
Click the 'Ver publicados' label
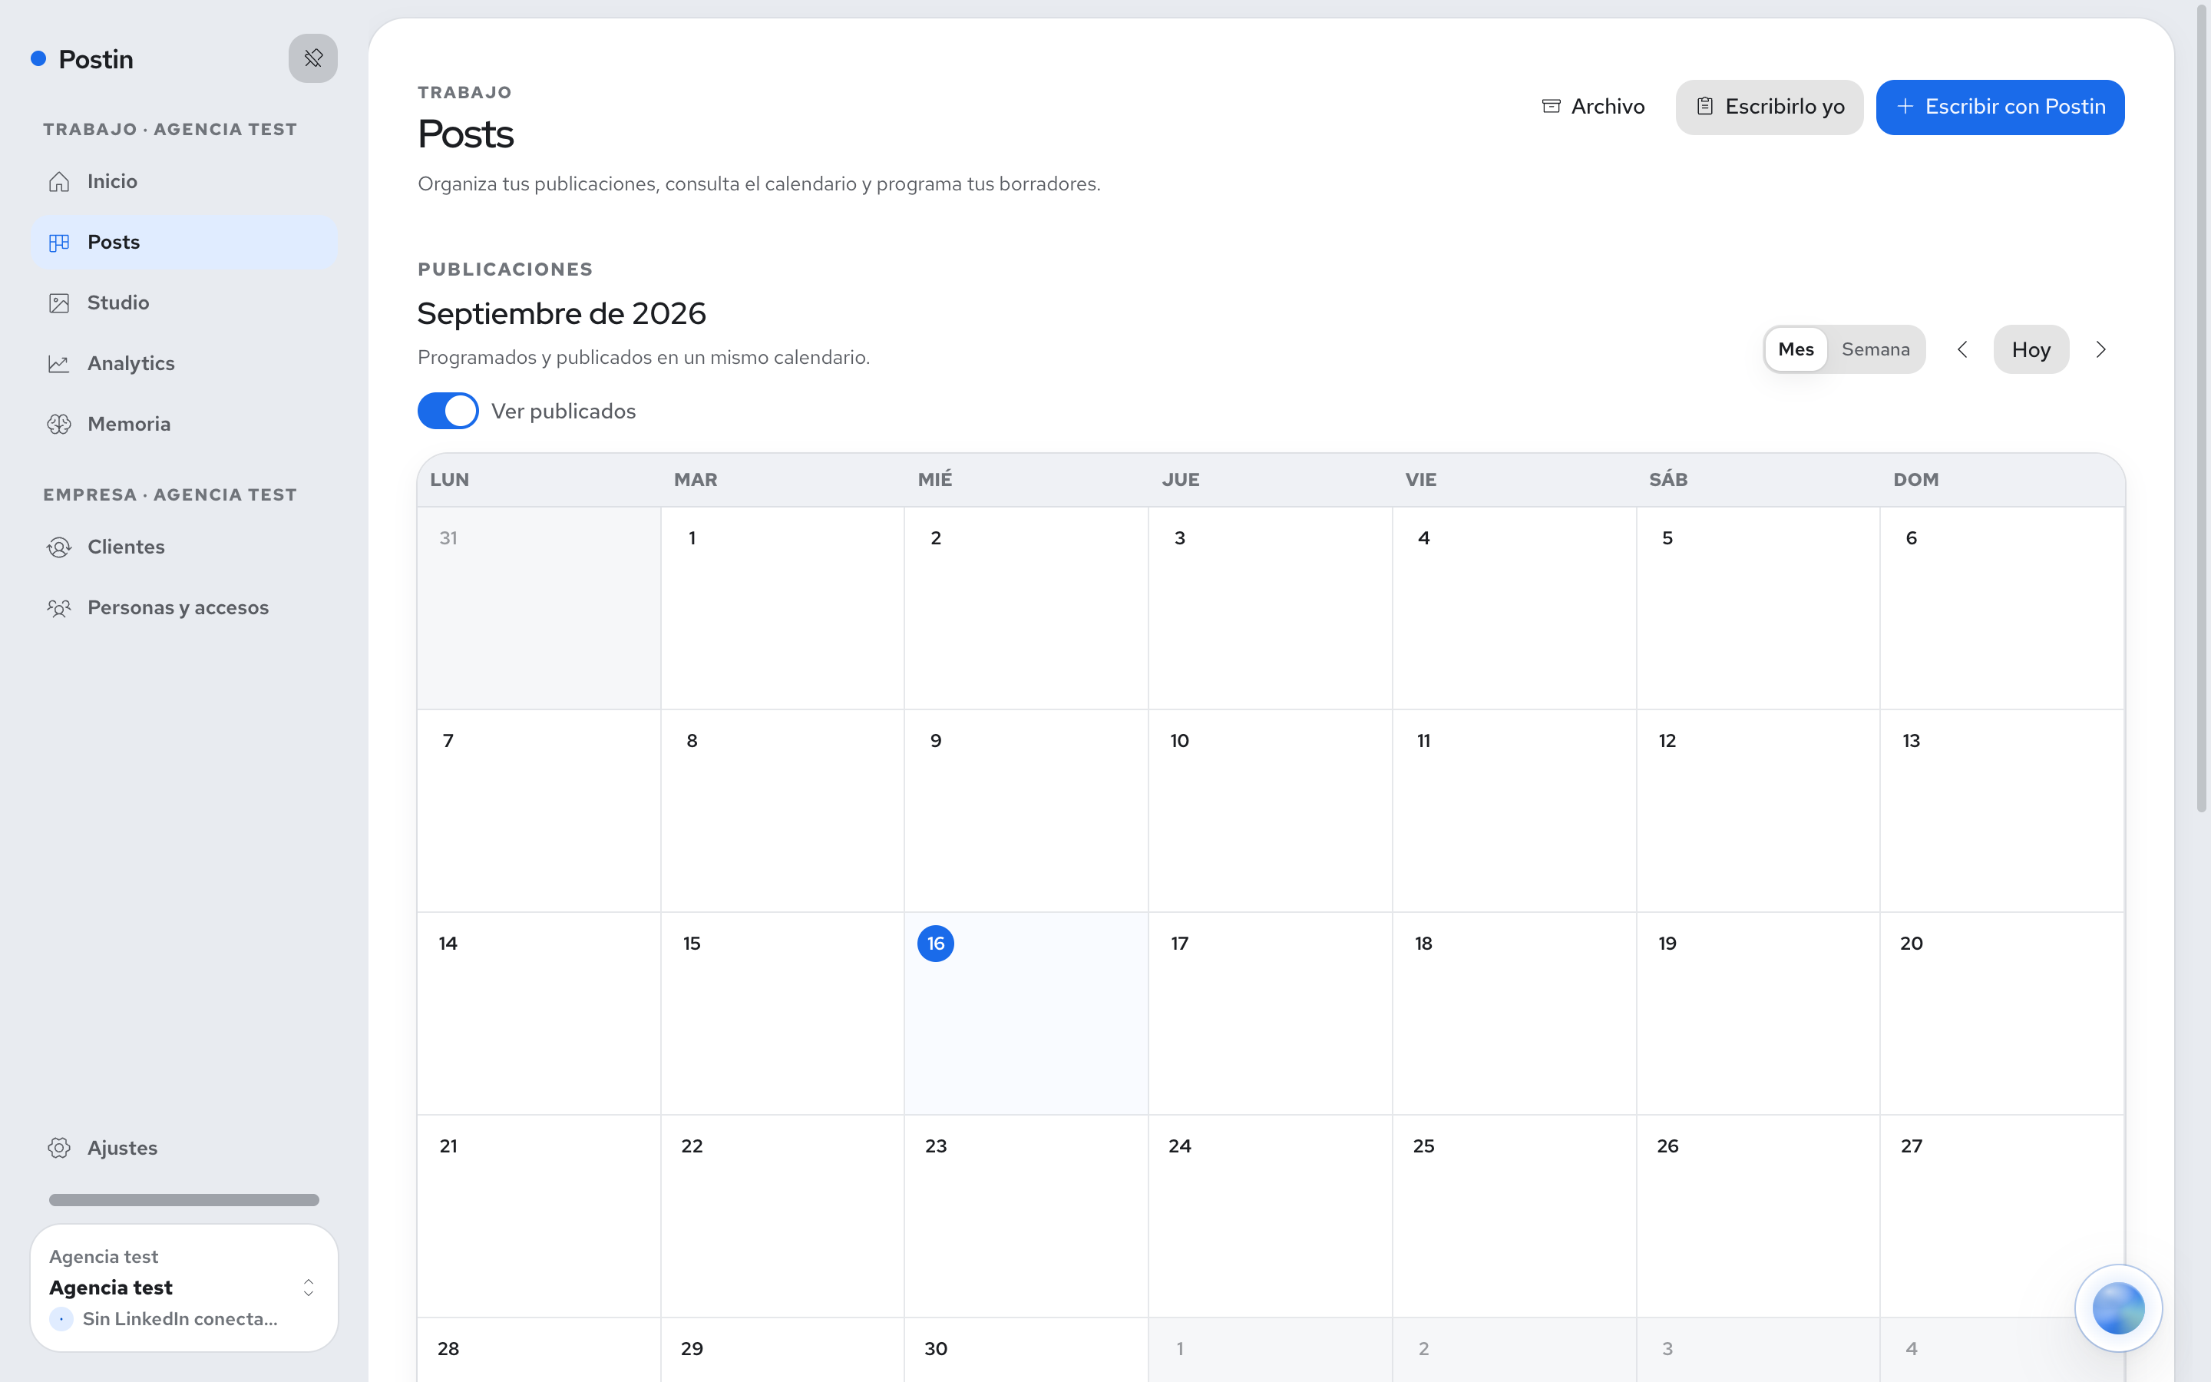563,412
